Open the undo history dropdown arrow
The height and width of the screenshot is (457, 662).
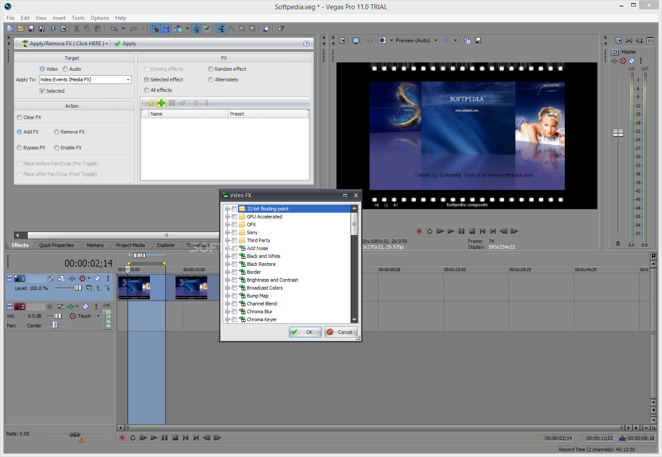123,29
